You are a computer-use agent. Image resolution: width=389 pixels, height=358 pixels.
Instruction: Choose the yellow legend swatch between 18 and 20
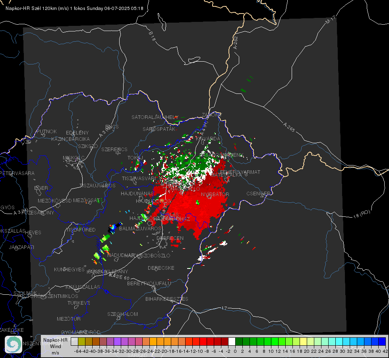click(303, 342)
